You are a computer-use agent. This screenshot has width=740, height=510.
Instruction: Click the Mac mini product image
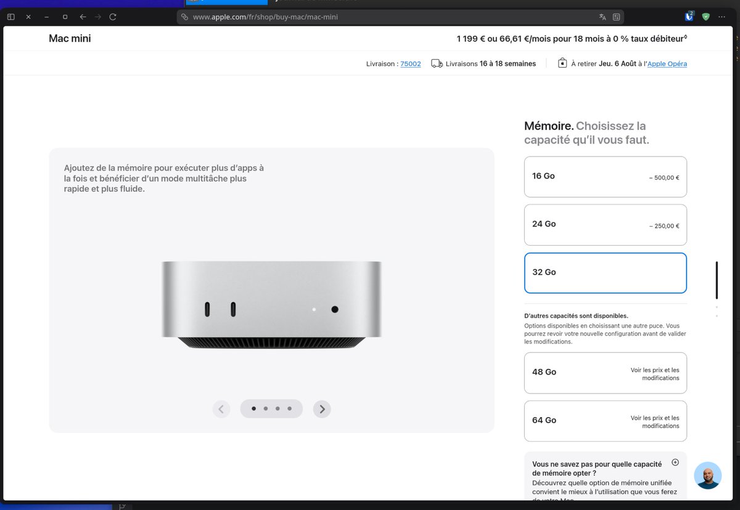coord(272,305)
